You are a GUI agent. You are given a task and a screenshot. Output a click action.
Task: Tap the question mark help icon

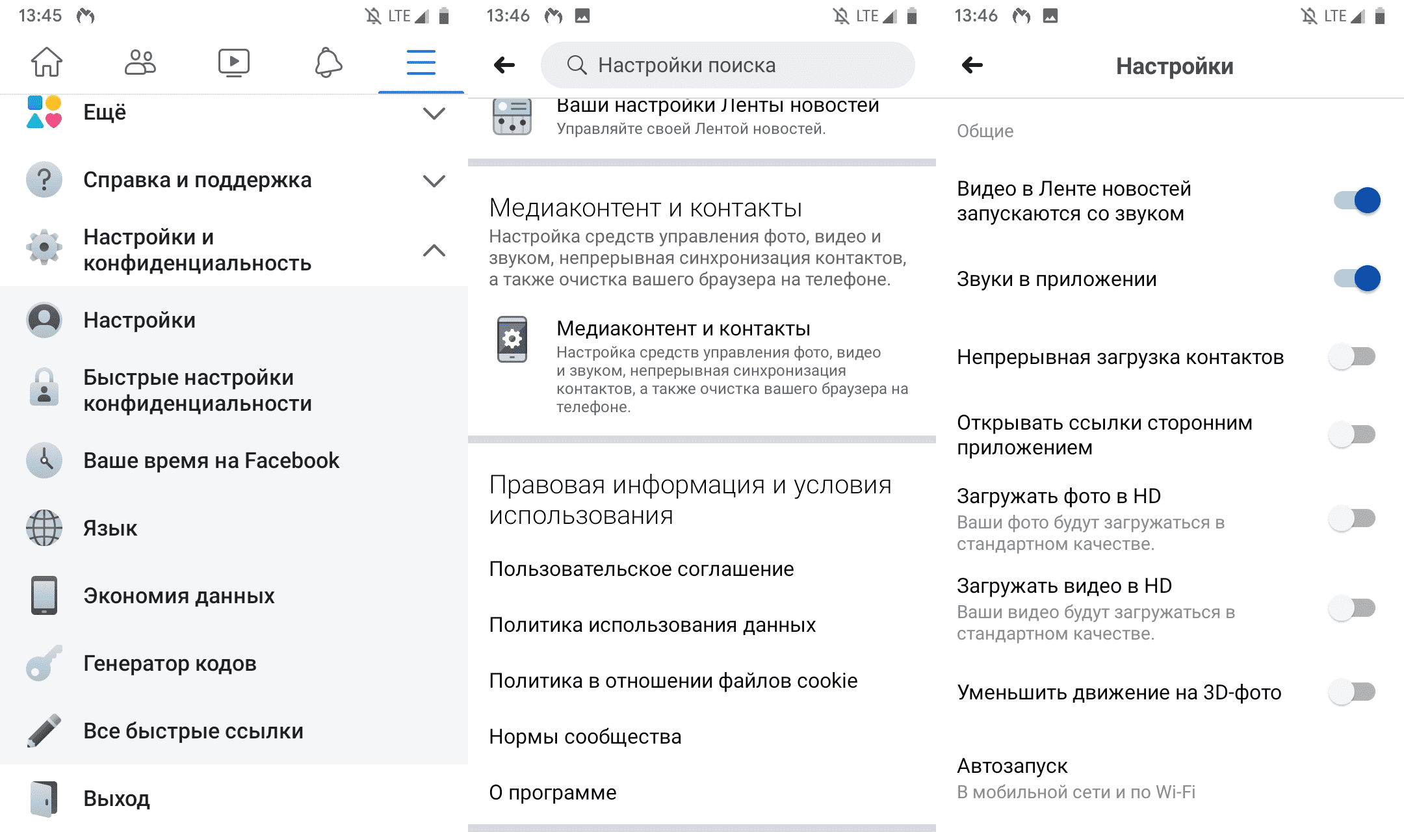tap(44, 179)
